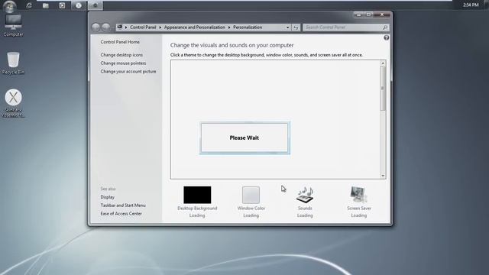The height and width of the screenshot is (275, 489).
Task: Launch Internet Explorer from the taskbar
Action: point(29,5)
